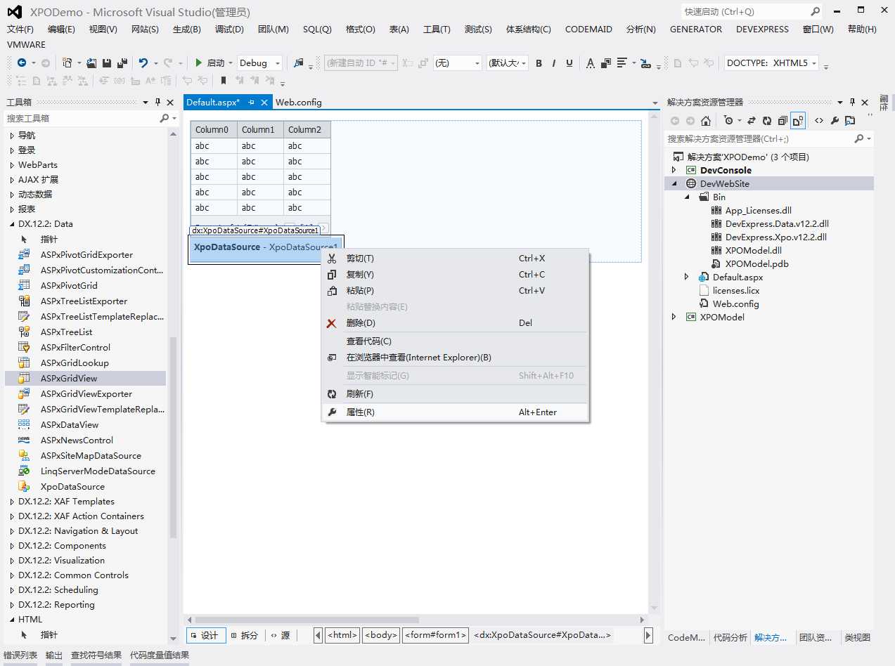This screenshot has height=666, width=895.
Task: Open the 团队资源 bottom tab
Action: (816, 638)
